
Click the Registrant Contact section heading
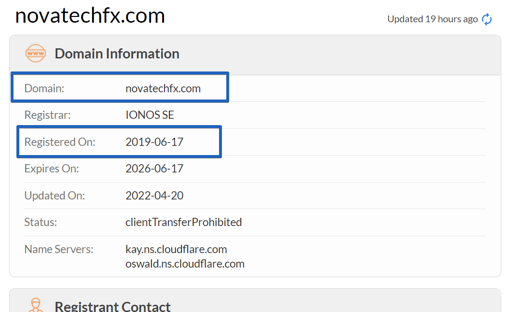(112, 307)
